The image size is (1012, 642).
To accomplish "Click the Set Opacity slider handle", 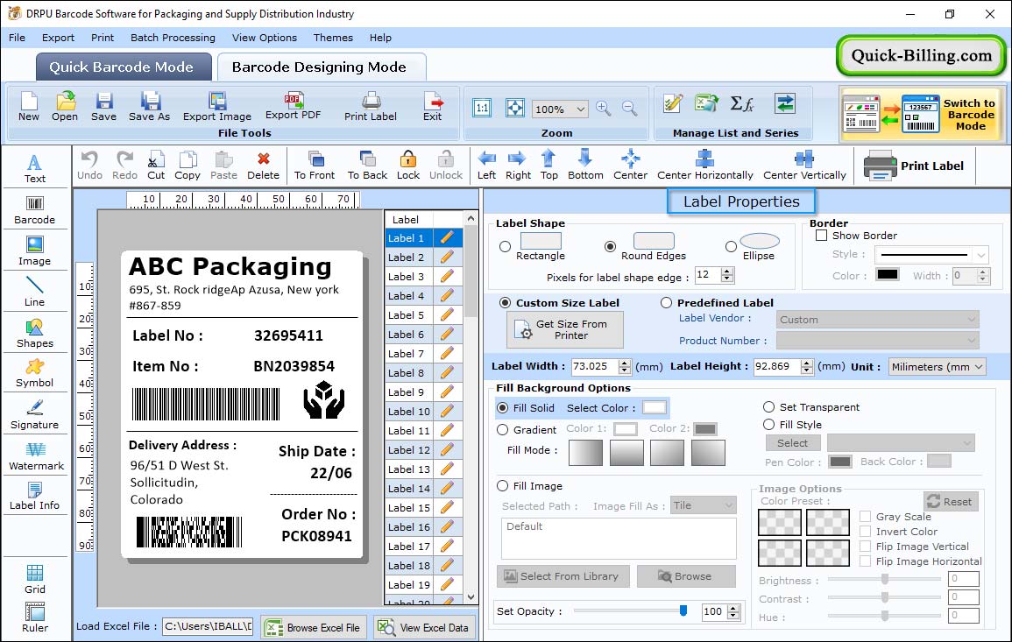I will (x=683, y=610).
